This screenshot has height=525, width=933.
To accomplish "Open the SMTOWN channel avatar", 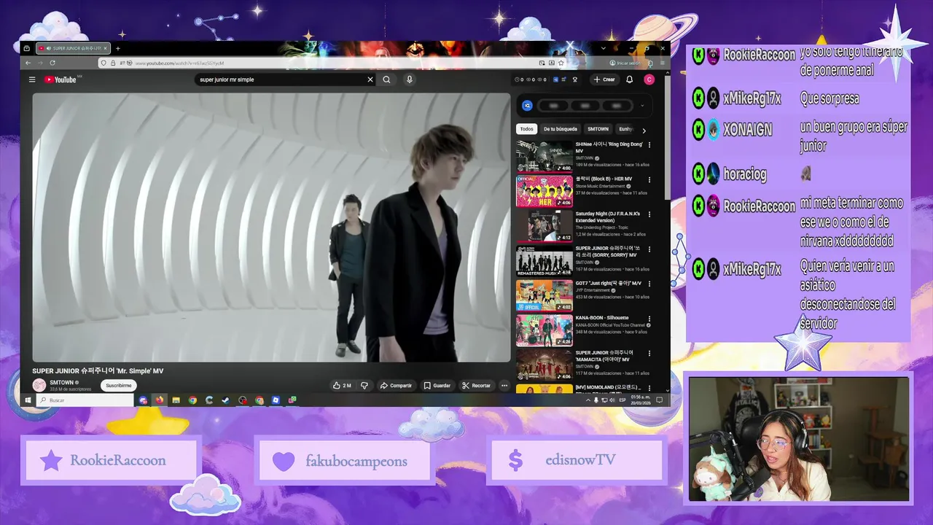I will 39,385.
